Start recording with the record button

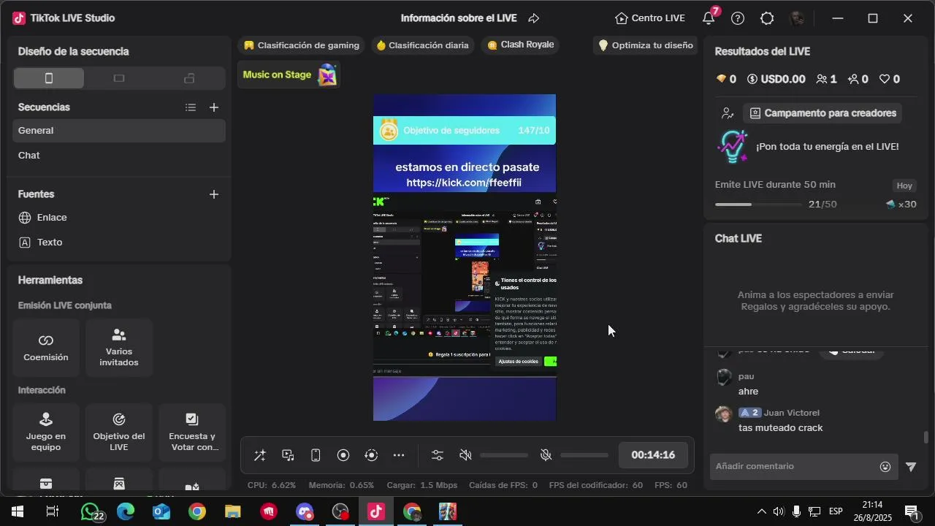pyautogui.click(x=343, y=455)
